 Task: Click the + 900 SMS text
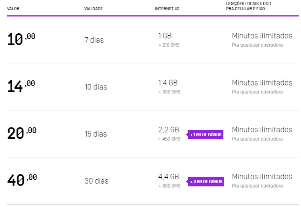[x=169, y=186]
